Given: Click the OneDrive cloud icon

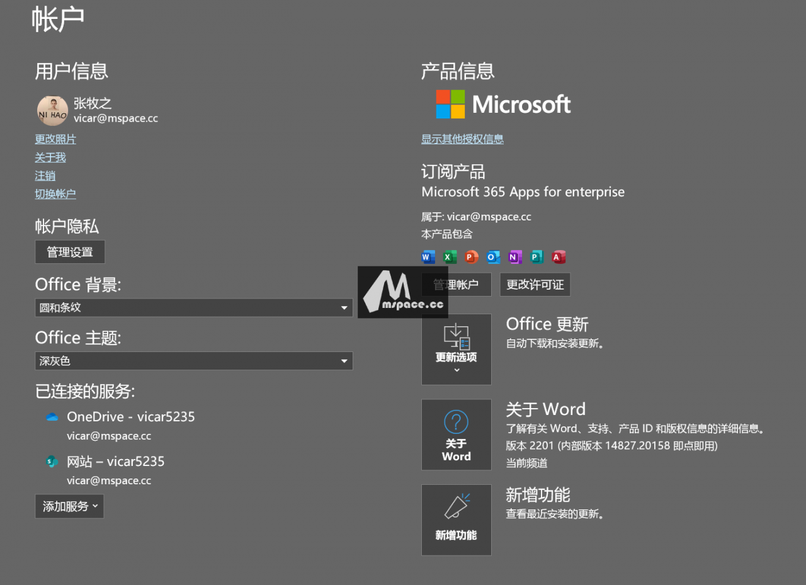Looking at the screenshot, I should pyautogui.click(x=52, y=417).
